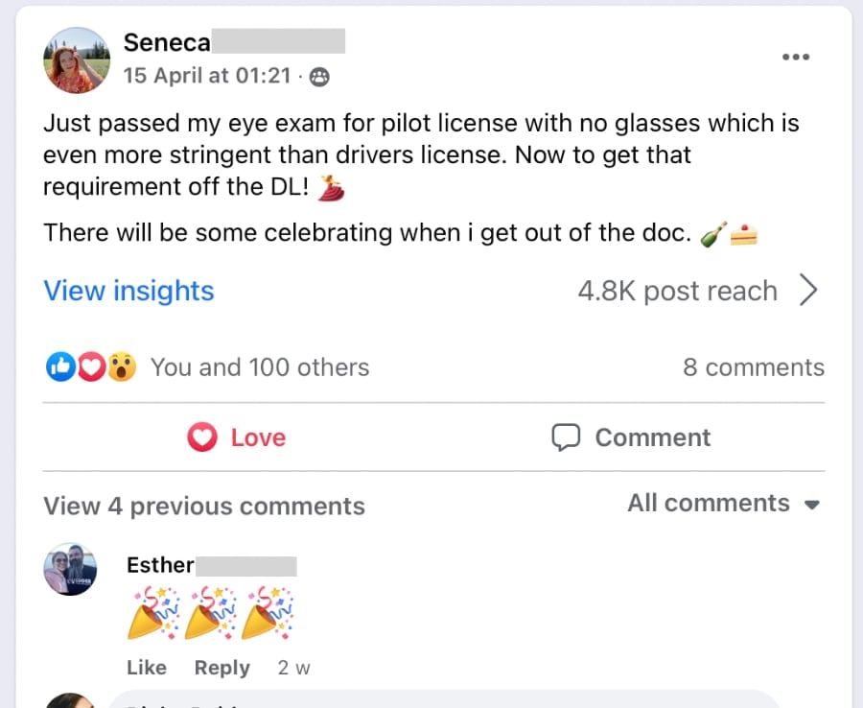Expand View 4 previous comments
Viewport: 863px width, 708px height.
[204, 507]
